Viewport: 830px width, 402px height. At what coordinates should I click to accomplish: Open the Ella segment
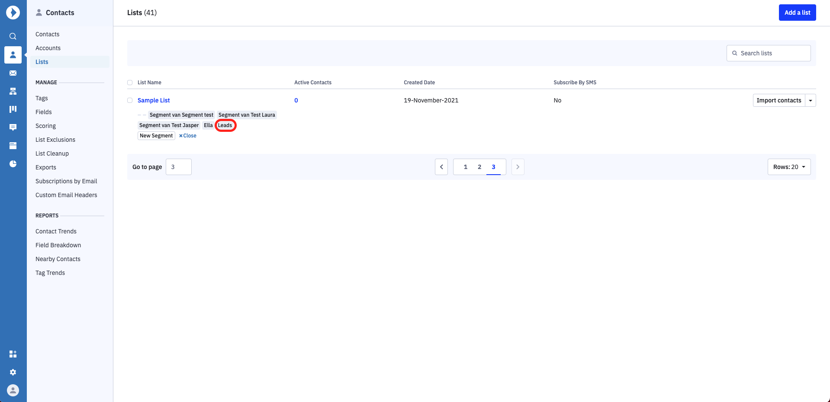tap(208, 125)
